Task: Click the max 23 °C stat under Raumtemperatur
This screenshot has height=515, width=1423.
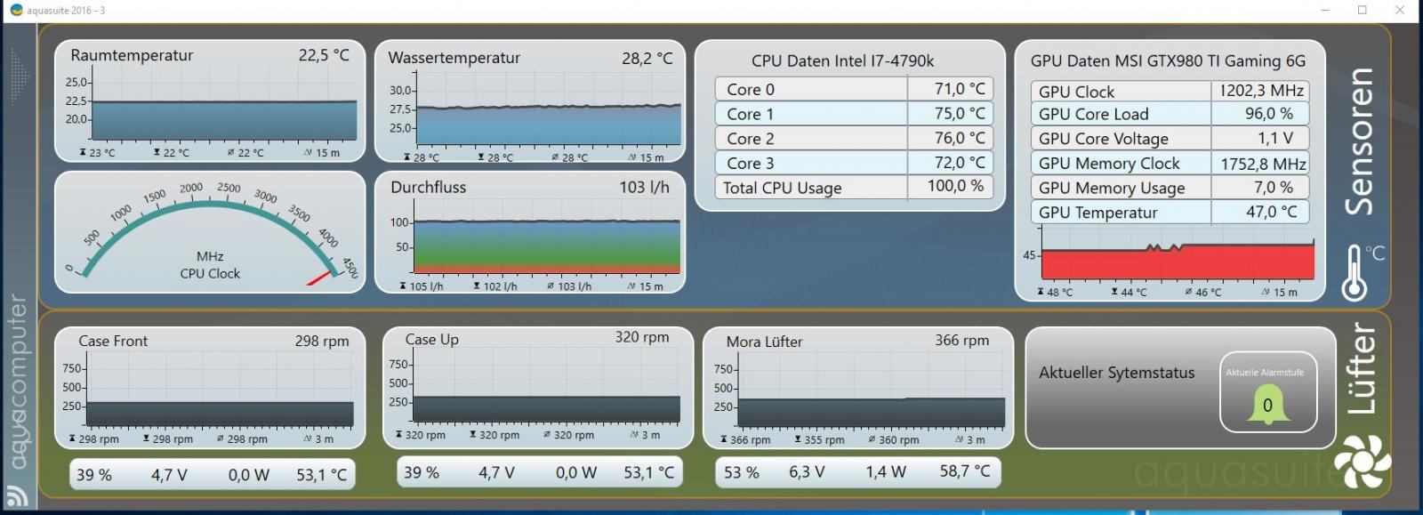Action: (98, 153)
